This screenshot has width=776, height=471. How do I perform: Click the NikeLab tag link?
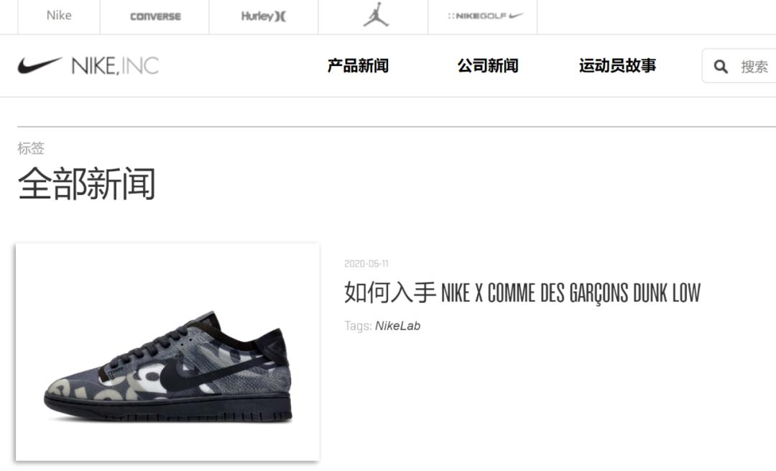[397, 326]
